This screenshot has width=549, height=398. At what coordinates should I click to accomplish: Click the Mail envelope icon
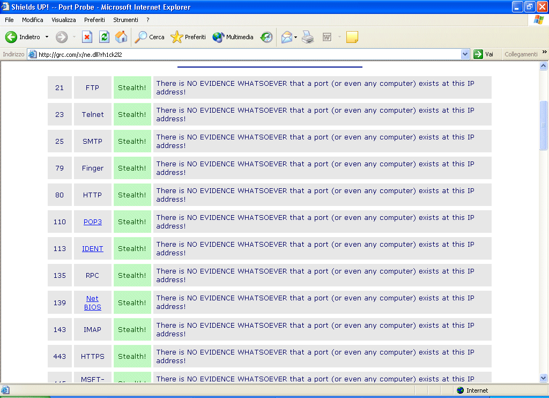coord(286,37)
